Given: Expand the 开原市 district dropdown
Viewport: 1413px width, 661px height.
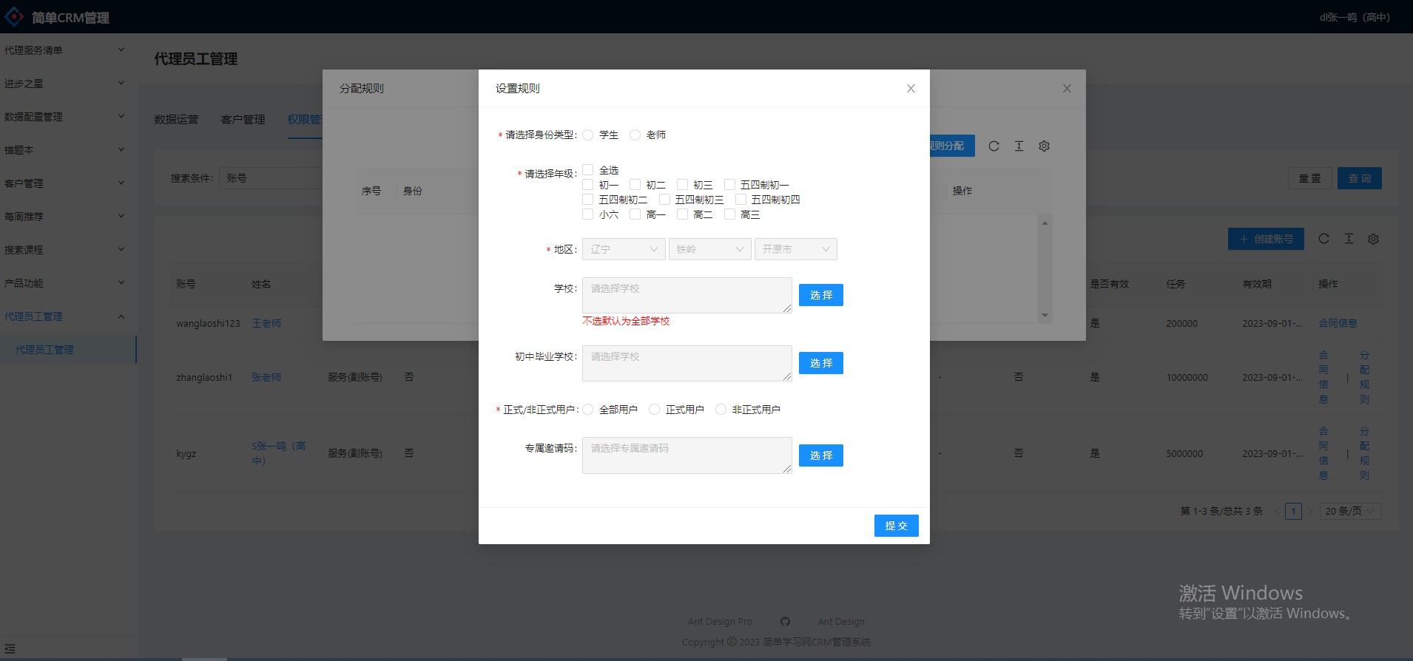Looking at the screenshot, I should 795,249.
